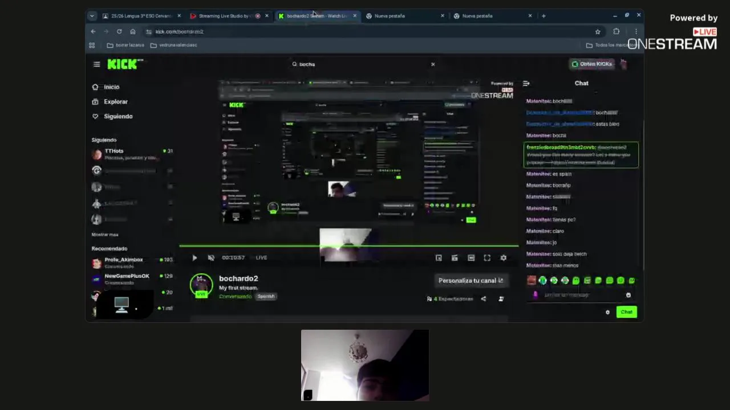Open the apps grid in bookmarks bar
This screenshot has height=410, width=730.
coord(92,45)
